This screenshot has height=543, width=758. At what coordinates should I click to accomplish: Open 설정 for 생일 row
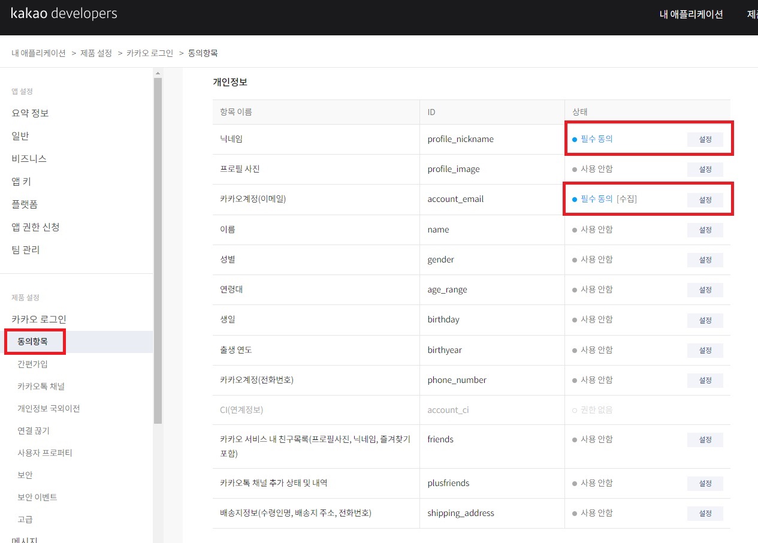tap(705, 320)
